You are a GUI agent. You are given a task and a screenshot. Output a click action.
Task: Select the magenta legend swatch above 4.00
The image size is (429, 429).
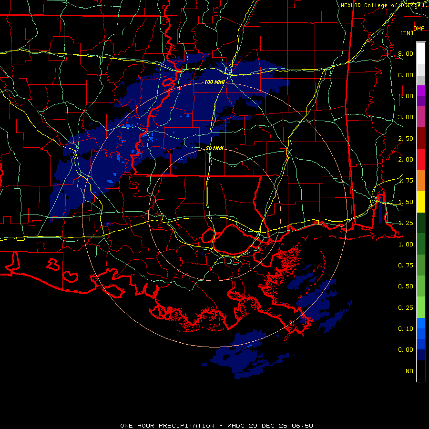click(x=421, y=91)
